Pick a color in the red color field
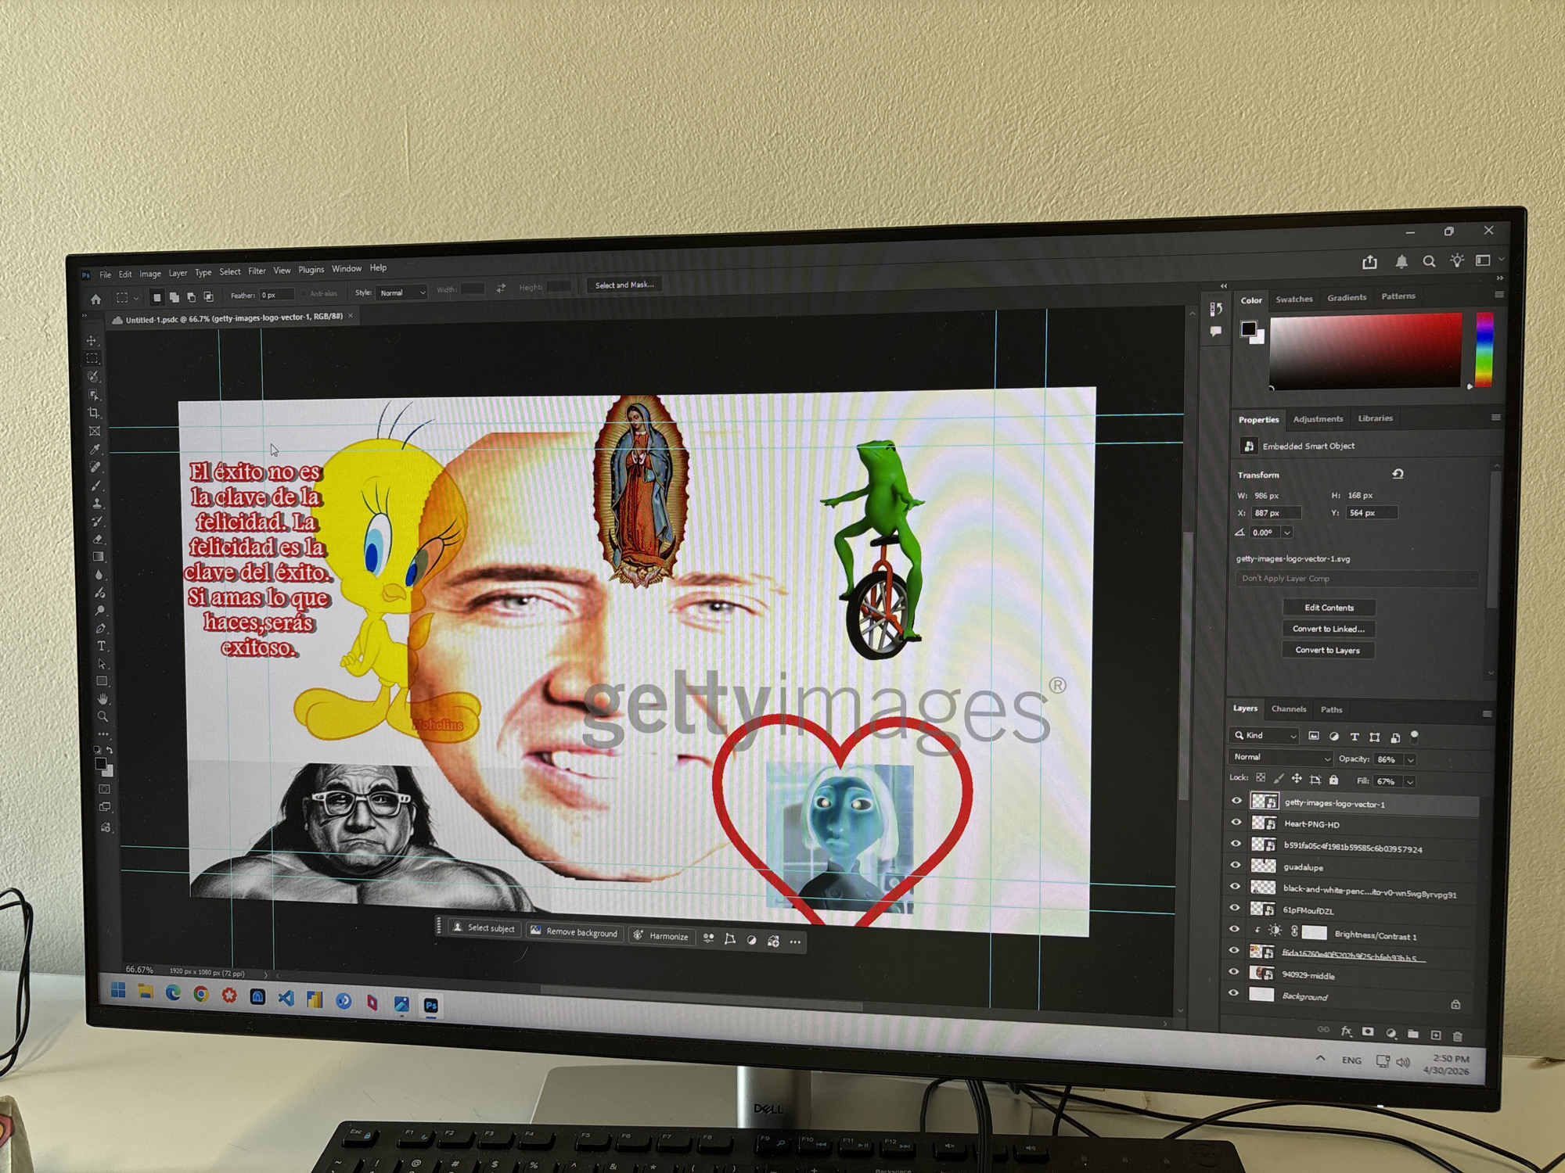This screenshot has width=1565, height=1173. click(x=1365, y=351)
